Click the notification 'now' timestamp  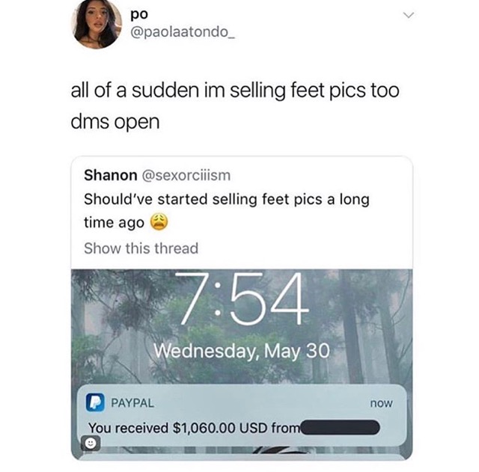(381, 403)
